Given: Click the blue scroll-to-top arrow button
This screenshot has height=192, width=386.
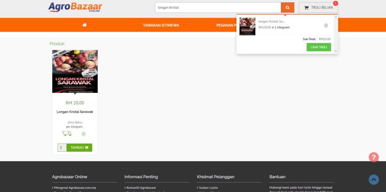Looking at the screenshot, I should click(x=373, y=180).
